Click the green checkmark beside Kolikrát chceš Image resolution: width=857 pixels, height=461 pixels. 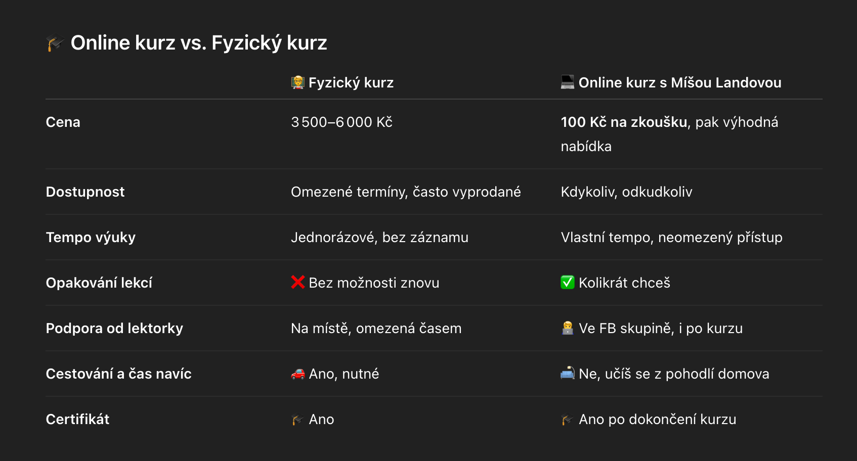point(568,282)
